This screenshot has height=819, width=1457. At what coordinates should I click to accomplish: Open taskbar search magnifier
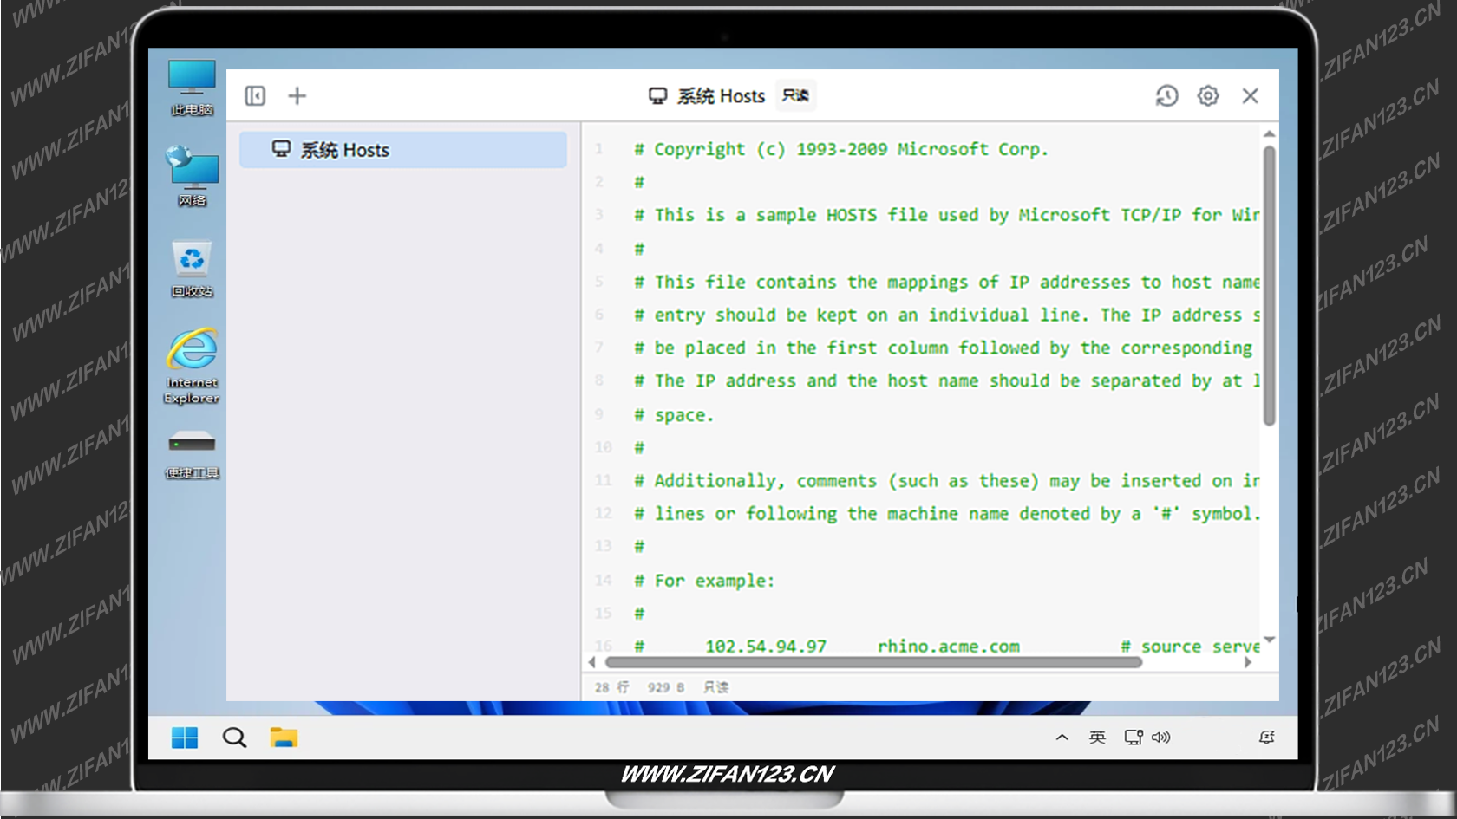click(x=234, y=738)
